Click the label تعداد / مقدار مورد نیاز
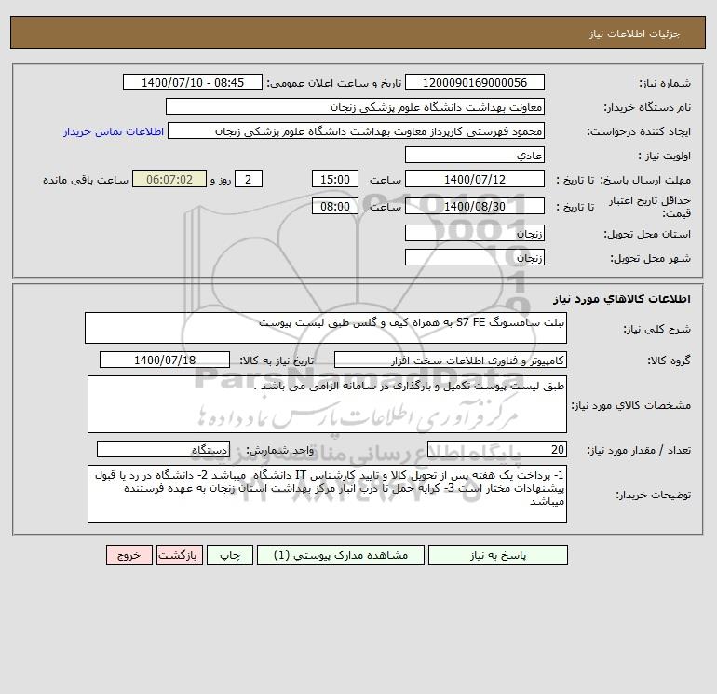Viewport: 717px width, 694px height. (639, 451)
